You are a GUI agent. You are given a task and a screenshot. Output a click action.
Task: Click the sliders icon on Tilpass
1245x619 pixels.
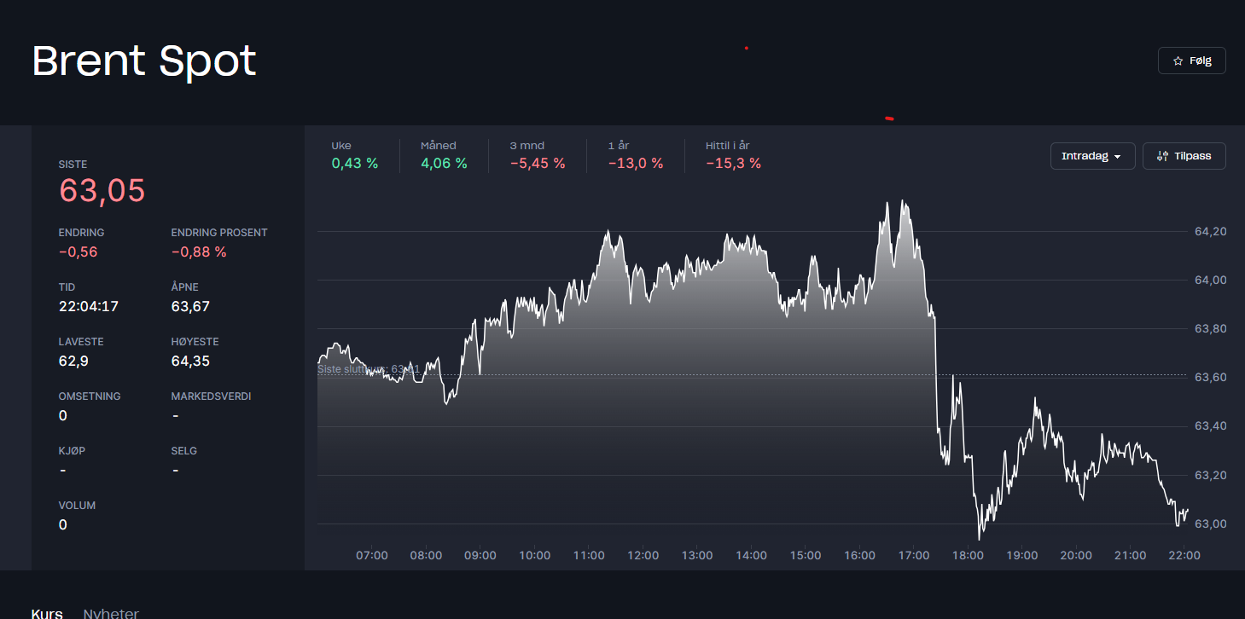1162,156
